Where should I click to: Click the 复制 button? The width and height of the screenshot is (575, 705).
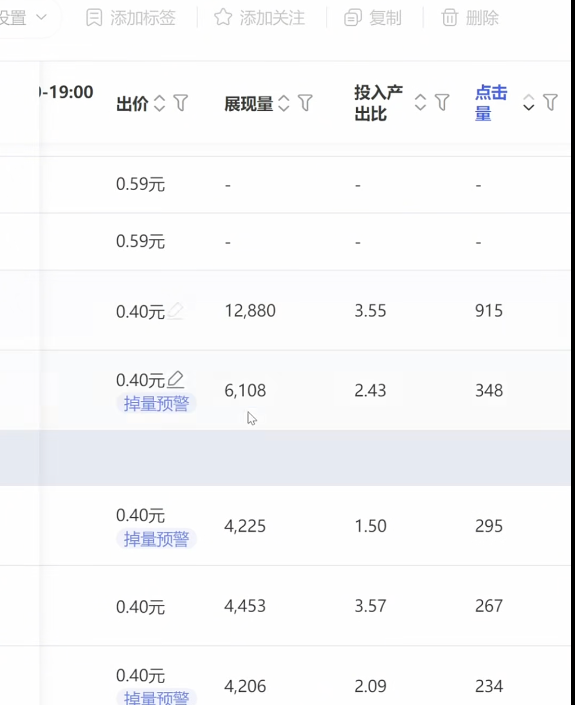tap(372, 18)
